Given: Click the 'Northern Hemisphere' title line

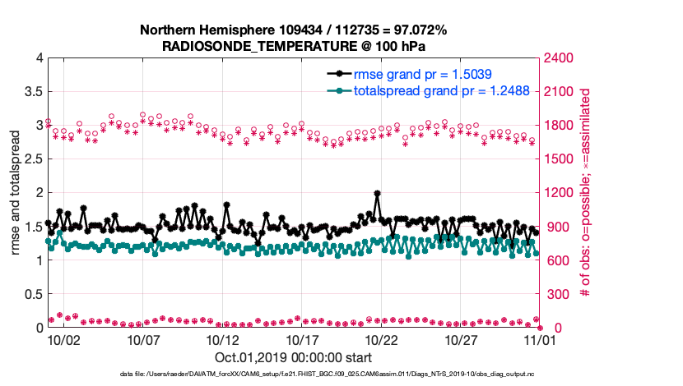Looking at the screenshot, I should click(293, 30).
